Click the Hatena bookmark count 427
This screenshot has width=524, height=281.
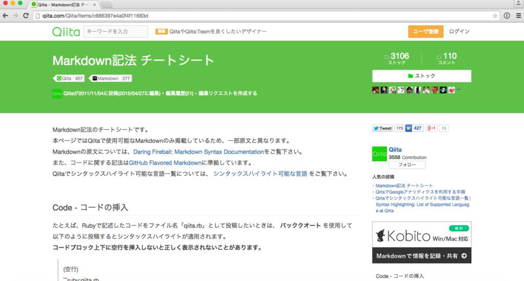[x=418, y=128]
